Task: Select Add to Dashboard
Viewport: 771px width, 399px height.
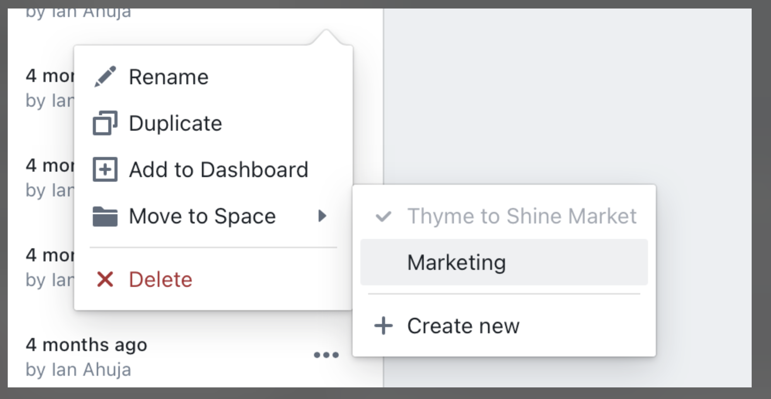Action: [218, 169]
